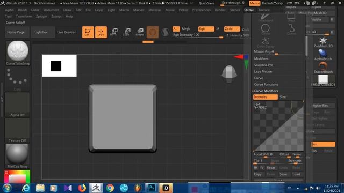Open the Dots stroke selector
Screen dimensions: 344x193
[x=17, y=79]
